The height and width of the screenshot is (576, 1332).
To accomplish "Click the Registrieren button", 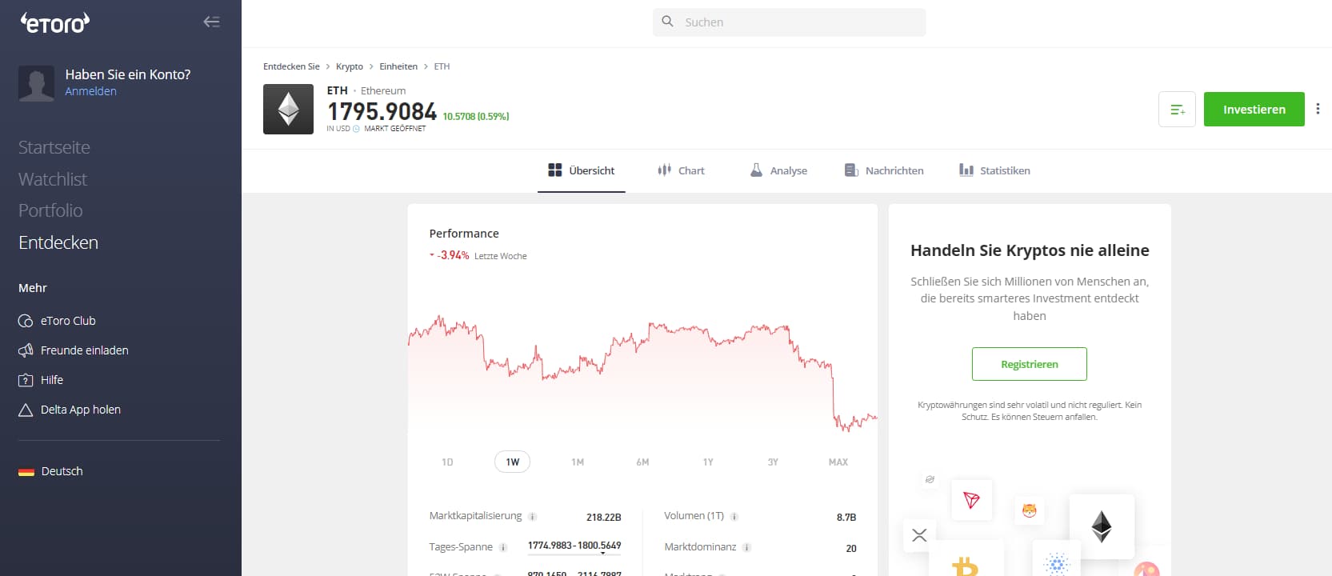I will 1030,364.
